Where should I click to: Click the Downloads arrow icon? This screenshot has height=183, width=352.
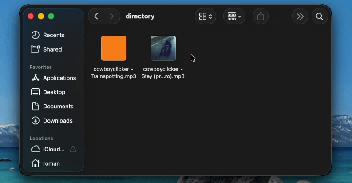(x=35, y=120)
